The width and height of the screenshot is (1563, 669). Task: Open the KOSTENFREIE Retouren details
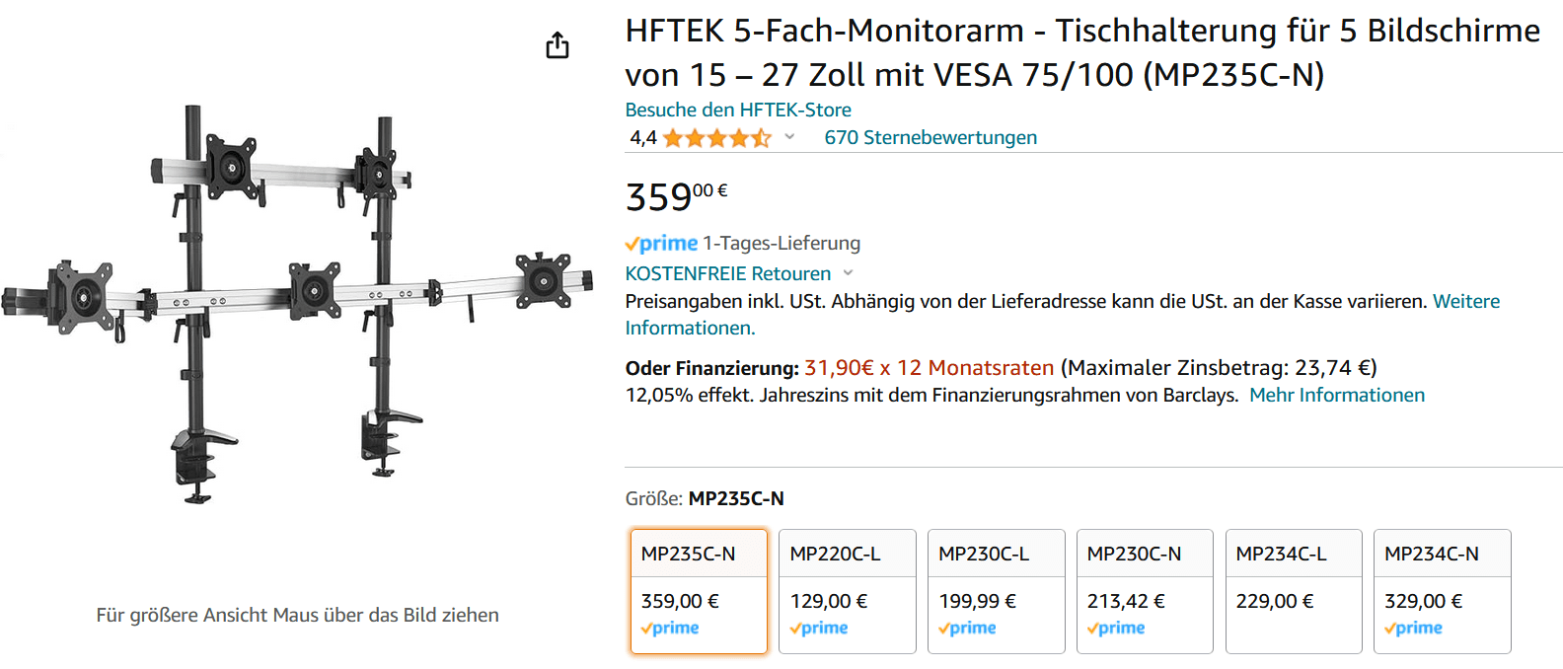727,273
